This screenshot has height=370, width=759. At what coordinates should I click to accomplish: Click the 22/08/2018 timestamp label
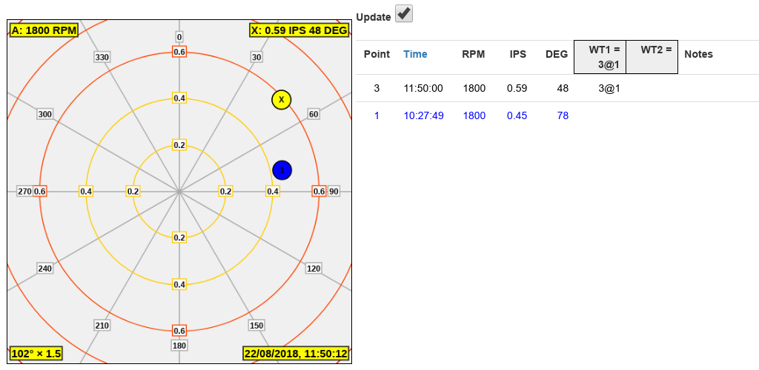pyautogui.click(x=296, y=354)
